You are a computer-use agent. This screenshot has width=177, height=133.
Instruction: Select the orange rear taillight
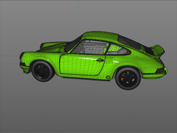coord(160,71)
